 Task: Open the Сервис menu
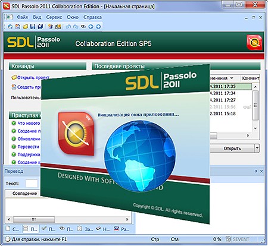pos(54,17)
